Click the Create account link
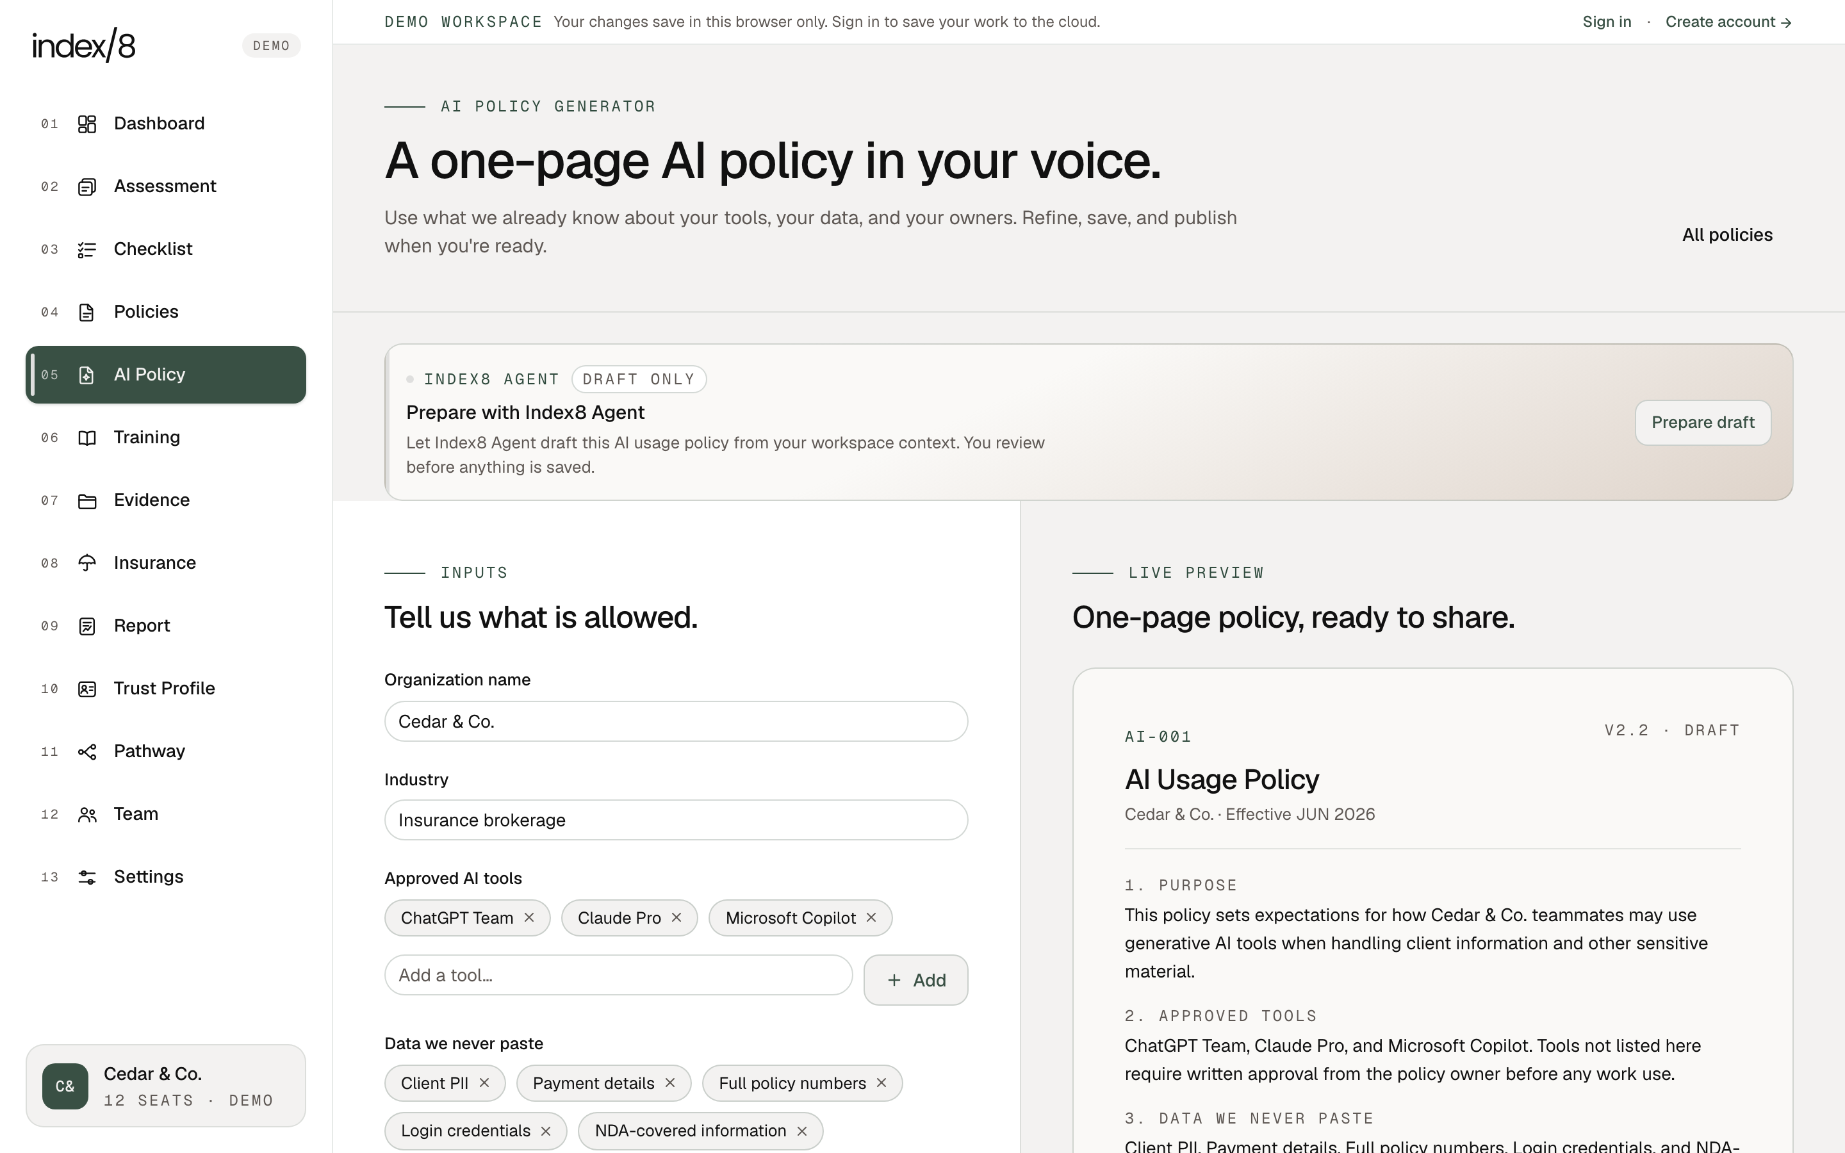The height and width of the screenshot is (1153, 1845). coord(1728,22)
